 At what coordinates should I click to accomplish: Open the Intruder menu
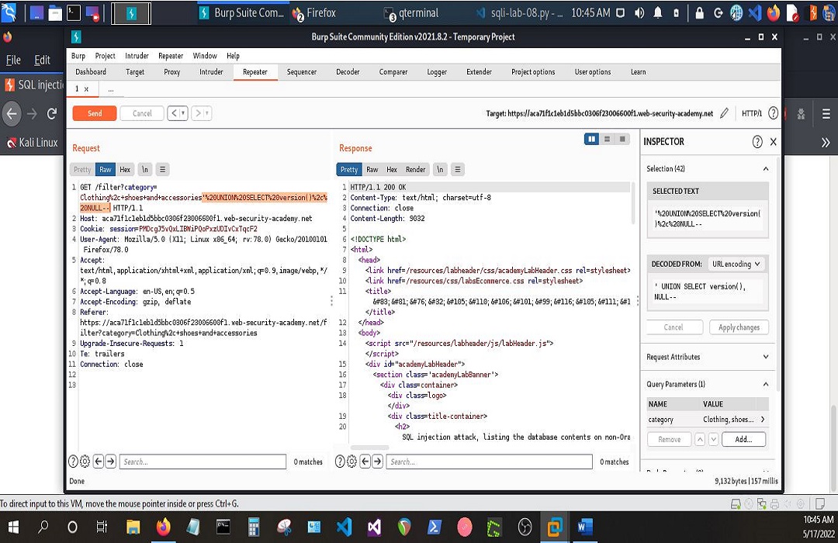(137, 56)
